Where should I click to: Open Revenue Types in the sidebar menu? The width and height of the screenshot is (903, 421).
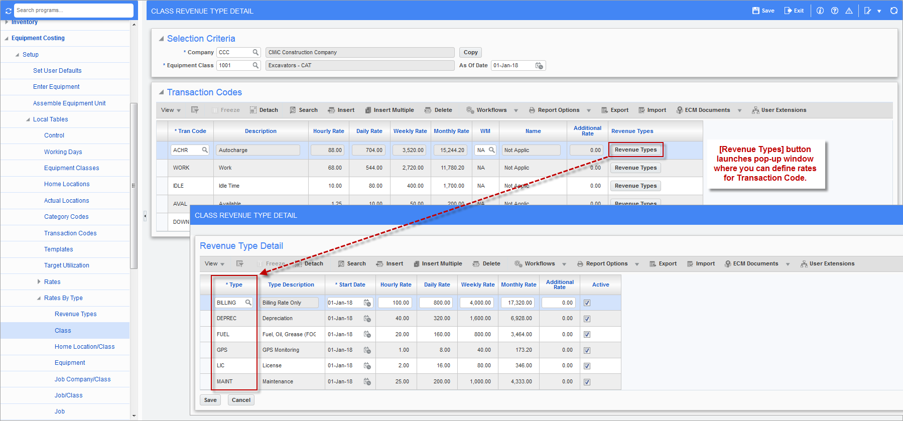point(75,314)
